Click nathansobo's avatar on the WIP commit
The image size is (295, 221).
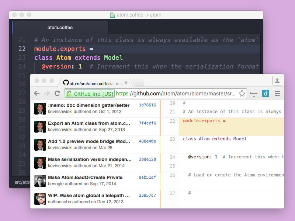(x=40, y=198)
